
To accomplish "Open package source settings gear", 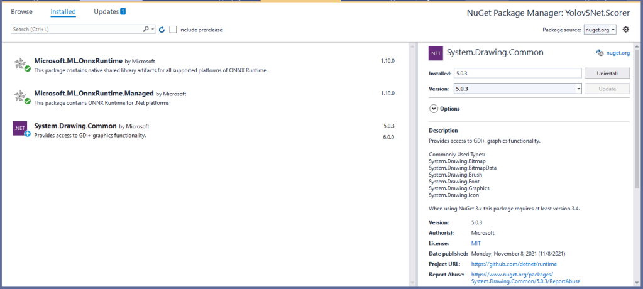I will [625, 30].
